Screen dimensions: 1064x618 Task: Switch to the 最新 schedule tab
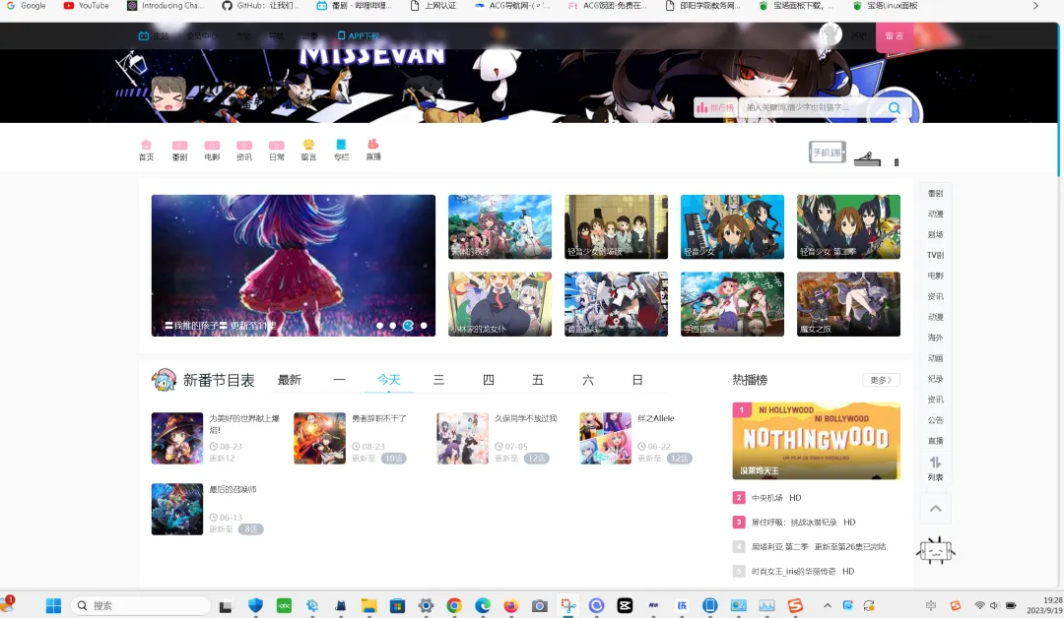pyautogui.click(x=289, y=380)
